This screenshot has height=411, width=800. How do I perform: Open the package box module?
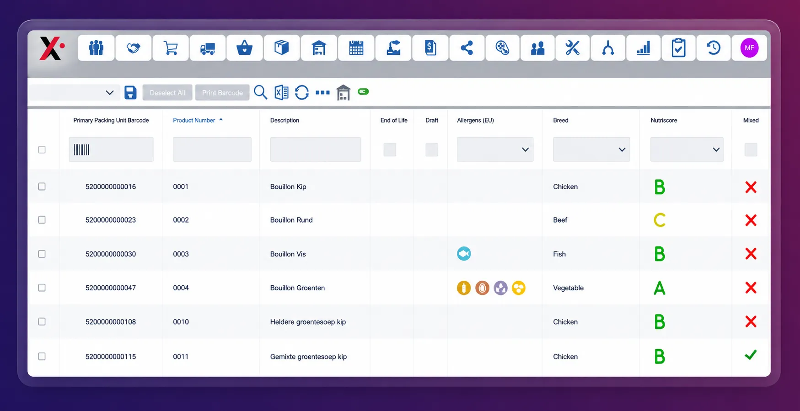pos(282,48)
